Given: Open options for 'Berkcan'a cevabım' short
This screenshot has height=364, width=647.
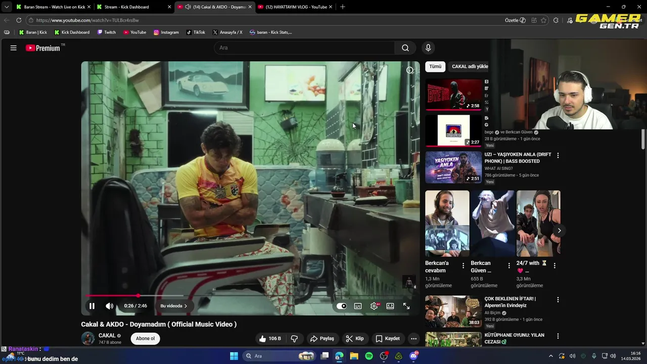Looking at the screenshot, I should [x=463, y=265].
